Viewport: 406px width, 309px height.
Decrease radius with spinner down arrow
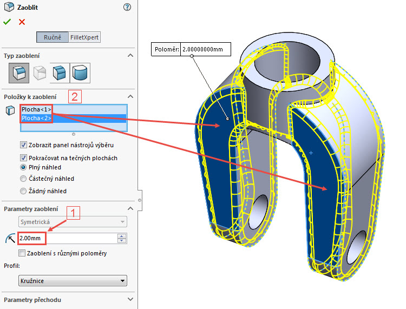122,241
